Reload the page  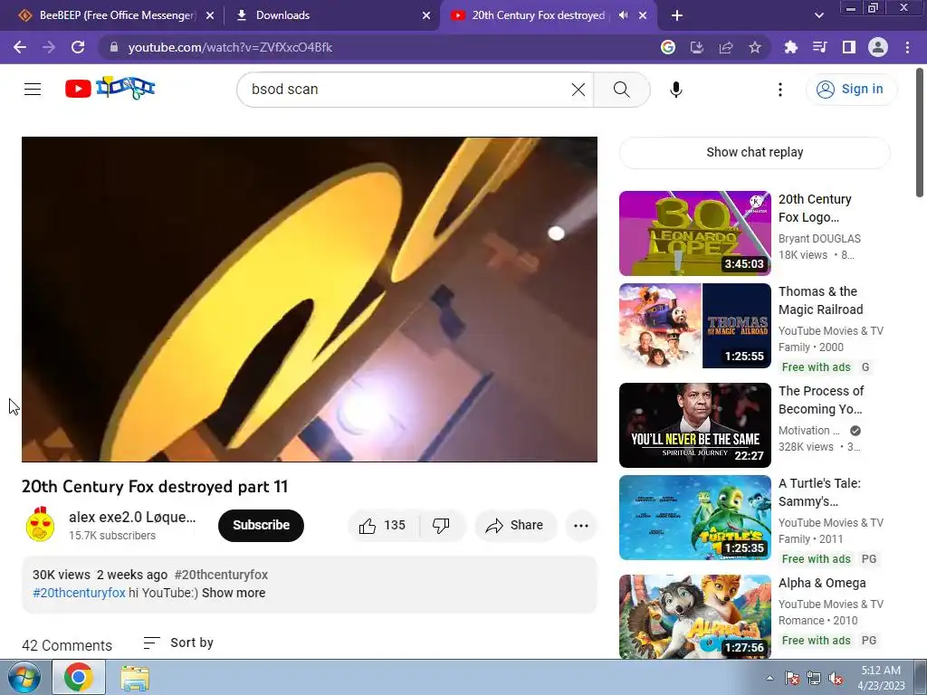(x=78, y=47)
